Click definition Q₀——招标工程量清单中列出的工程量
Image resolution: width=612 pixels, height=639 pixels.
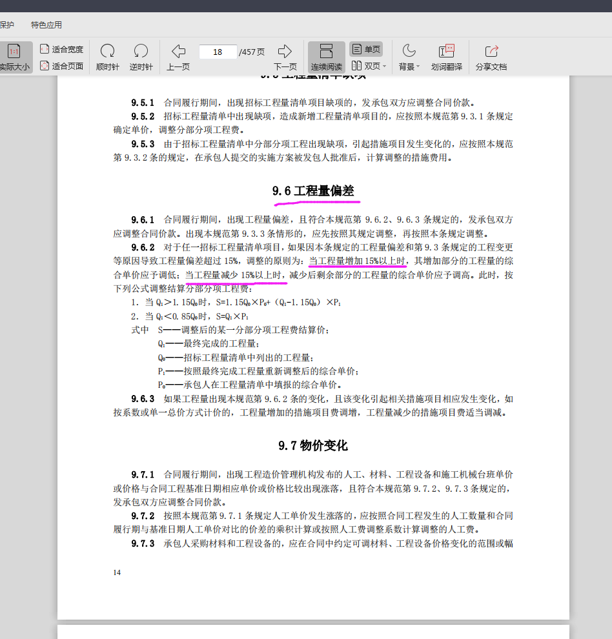coord(236,358)
